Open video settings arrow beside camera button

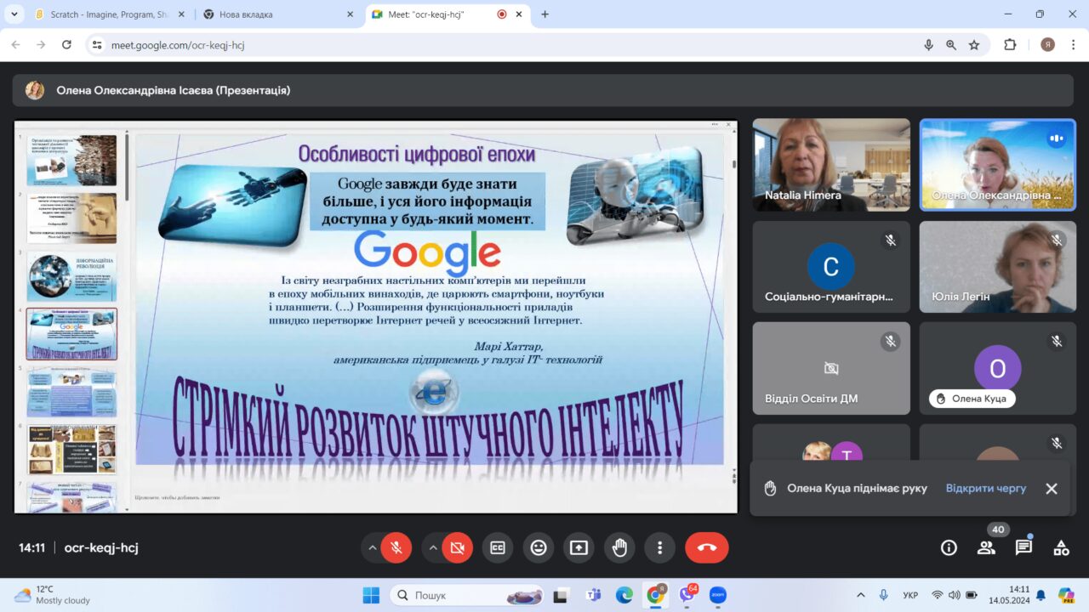(x=433, y=548)
